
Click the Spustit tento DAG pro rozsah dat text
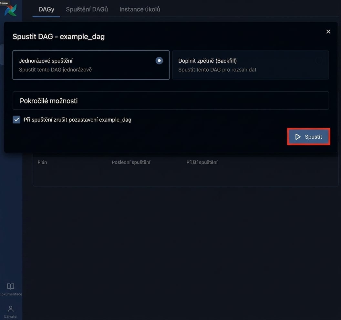click(217, 70)
